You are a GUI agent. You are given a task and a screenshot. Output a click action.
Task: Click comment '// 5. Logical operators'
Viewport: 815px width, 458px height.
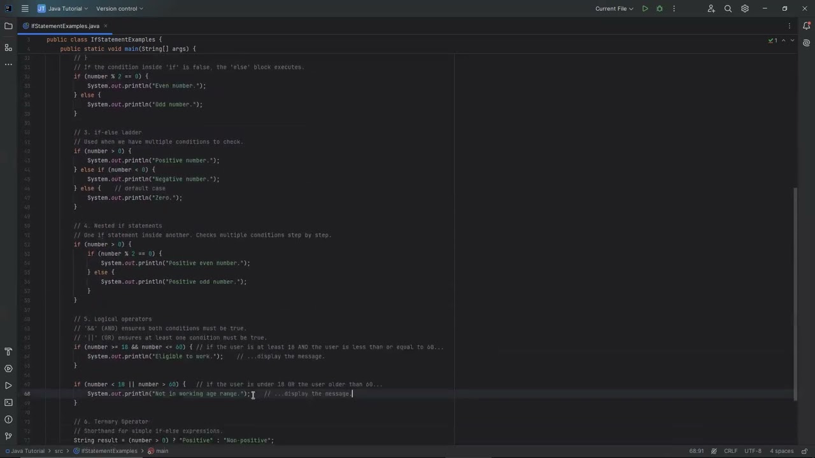coord(113,319)
